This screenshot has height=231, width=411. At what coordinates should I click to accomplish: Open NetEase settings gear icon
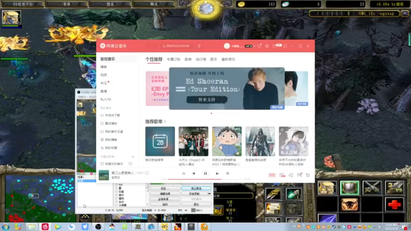point(267,46)
